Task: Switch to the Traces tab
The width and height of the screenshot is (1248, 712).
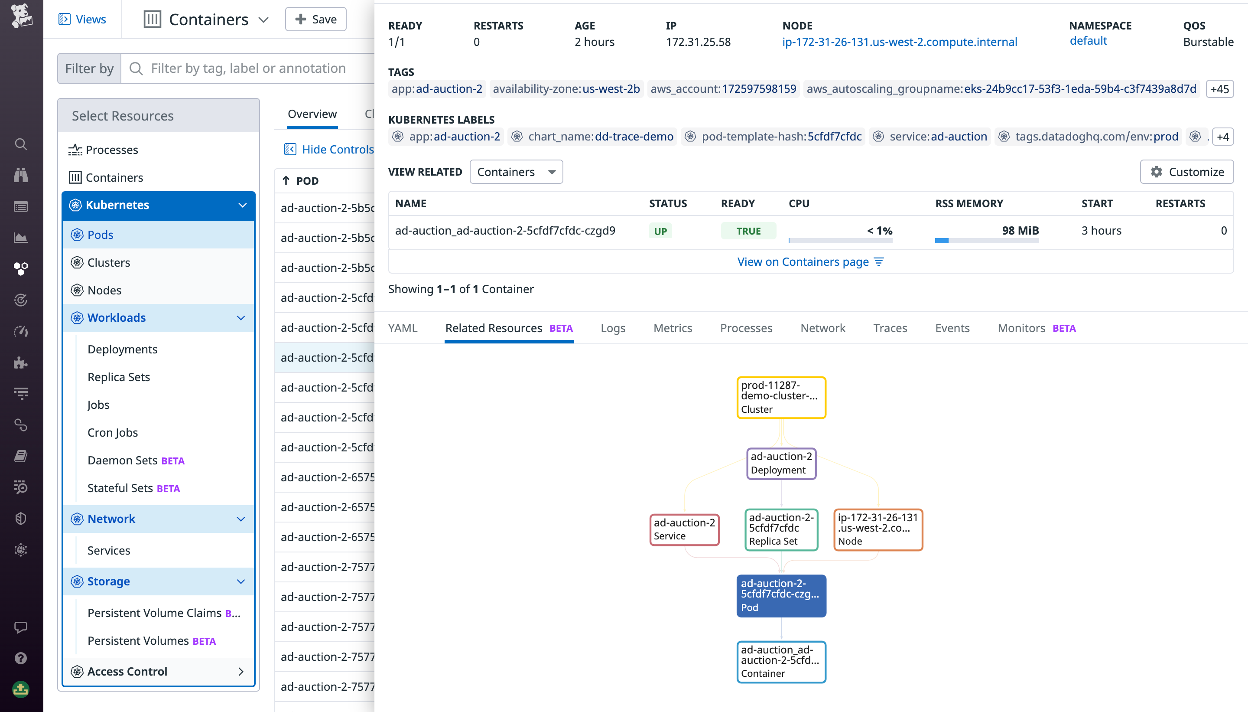Action: coord(890,328)
